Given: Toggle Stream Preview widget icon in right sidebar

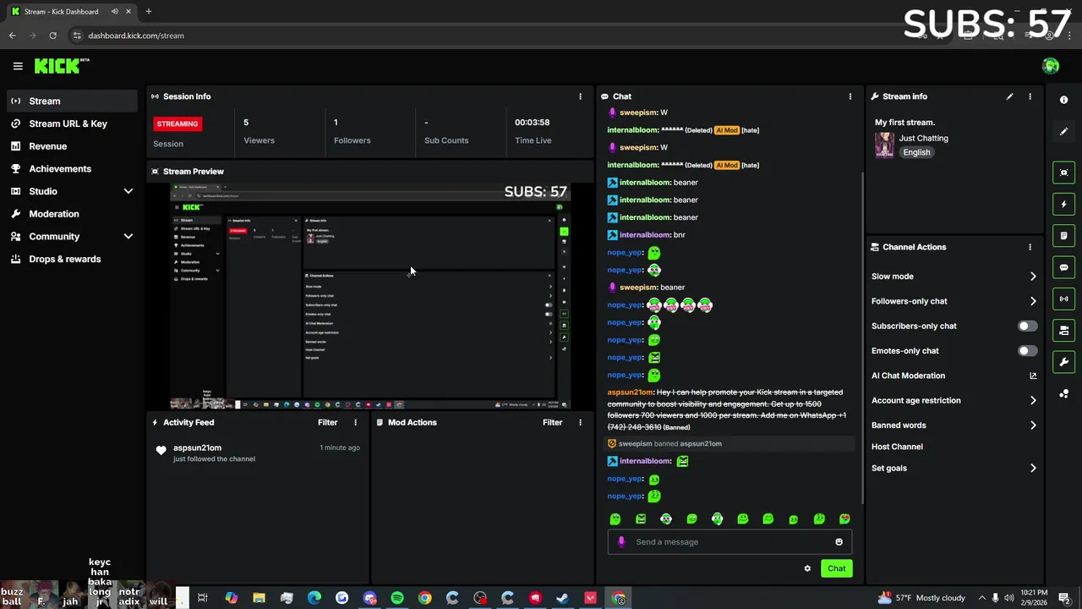Looking at the screenshot, I should [1063, 173].
